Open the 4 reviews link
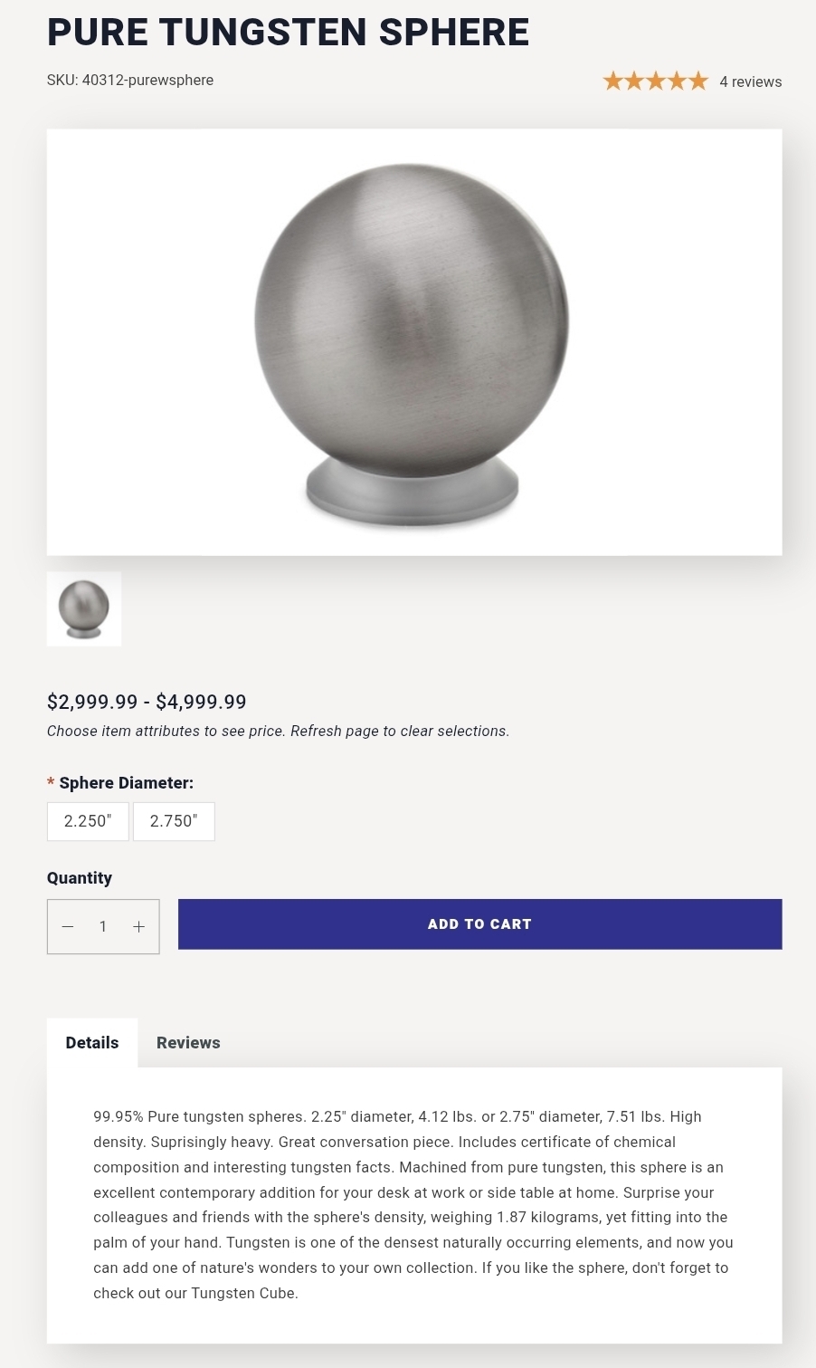The height and width of the screenshot is (1368, 816). pos(750,81)
